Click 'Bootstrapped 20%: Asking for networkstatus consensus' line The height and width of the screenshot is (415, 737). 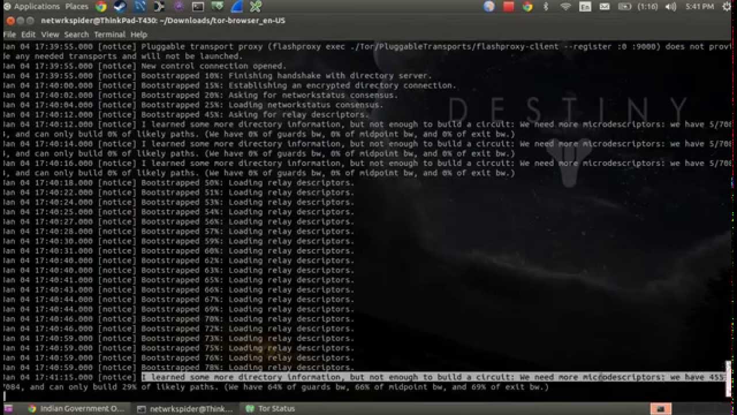200,95
